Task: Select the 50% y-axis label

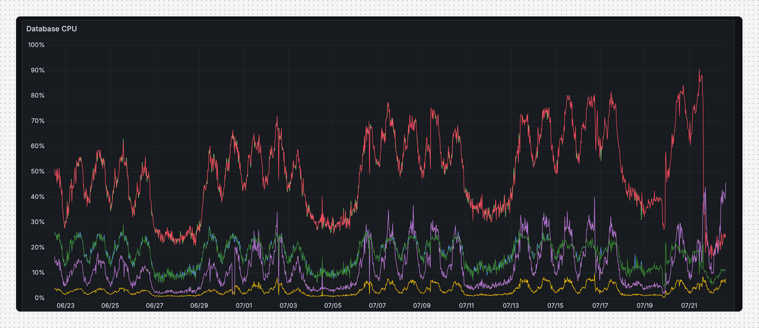Action: (x=37, y=171)
